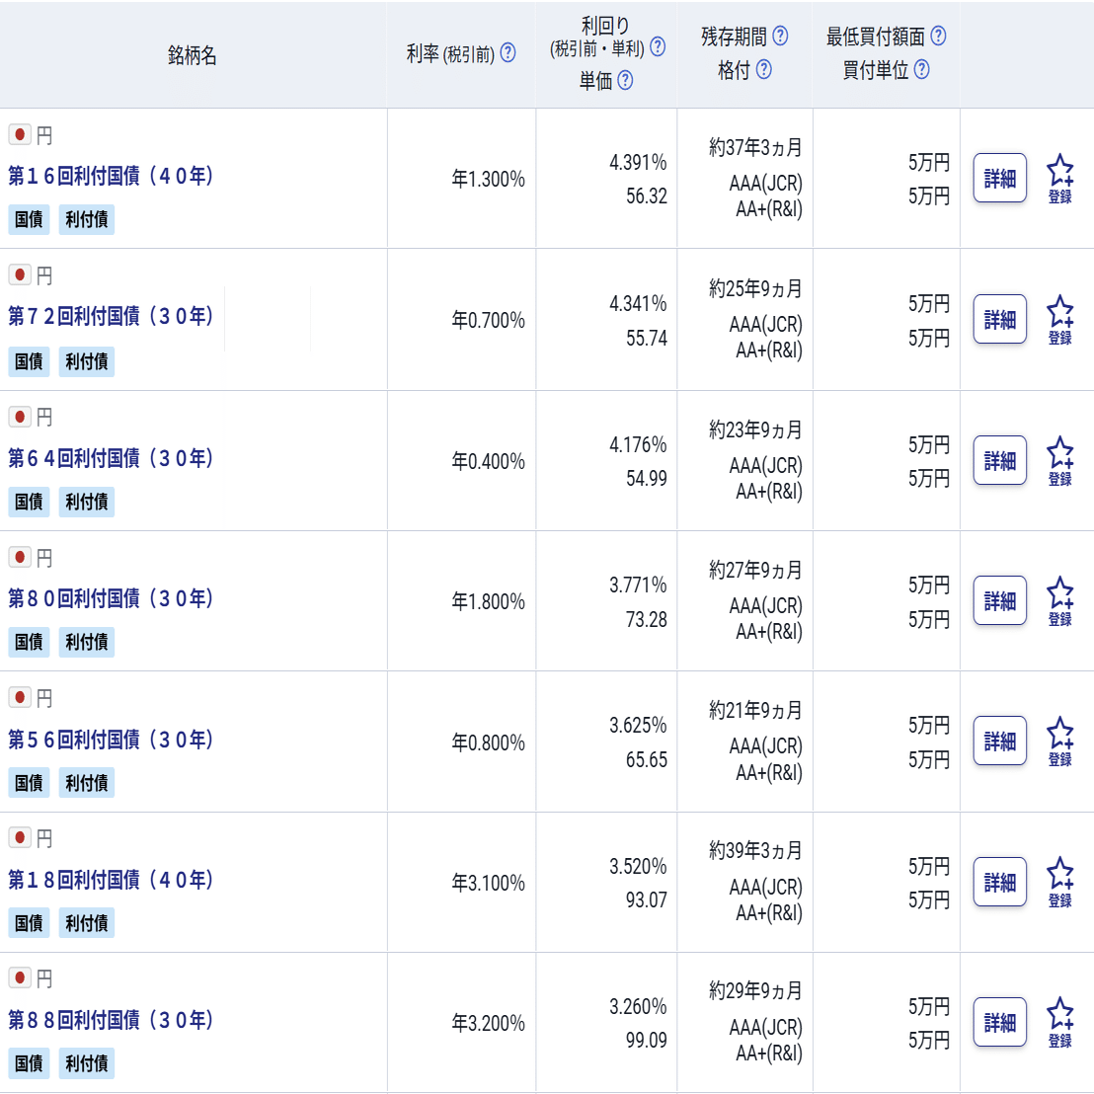Click 詳細 button for 第18回利付国債

[999, 882]
